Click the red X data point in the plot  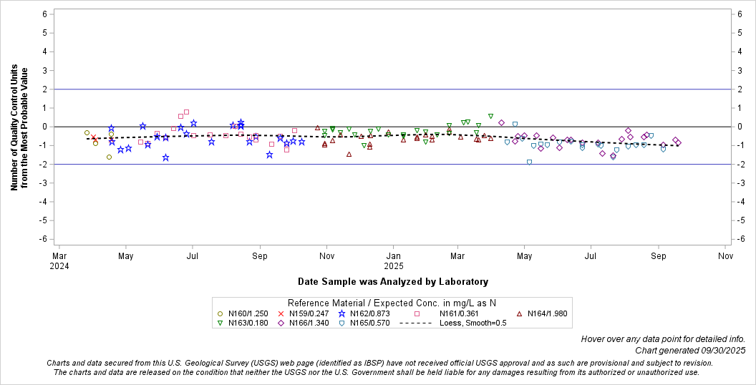94,137
